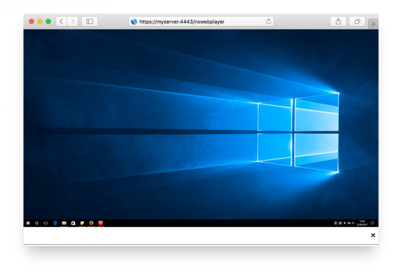
Task: Enter full screen with the green button
Action: tap(48, 21)
